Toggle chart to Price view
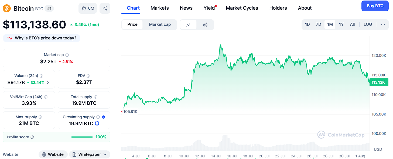The image size is (393, 159). (x=132, y=24)
